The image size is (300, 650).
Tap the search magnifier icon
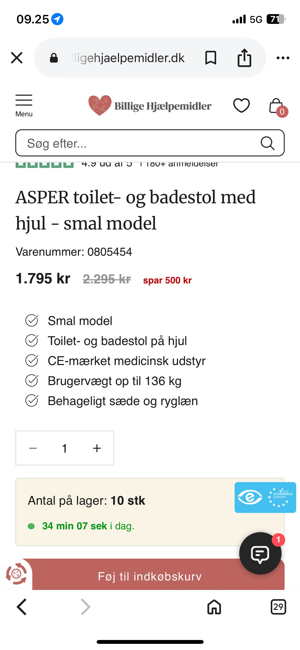[267, 143]
